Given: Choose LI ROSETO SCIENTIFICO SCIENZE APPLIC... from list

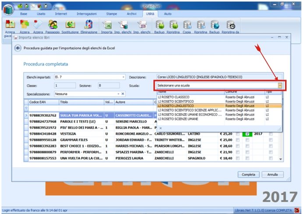Looking at the screenshot, I should click(219, 110).
